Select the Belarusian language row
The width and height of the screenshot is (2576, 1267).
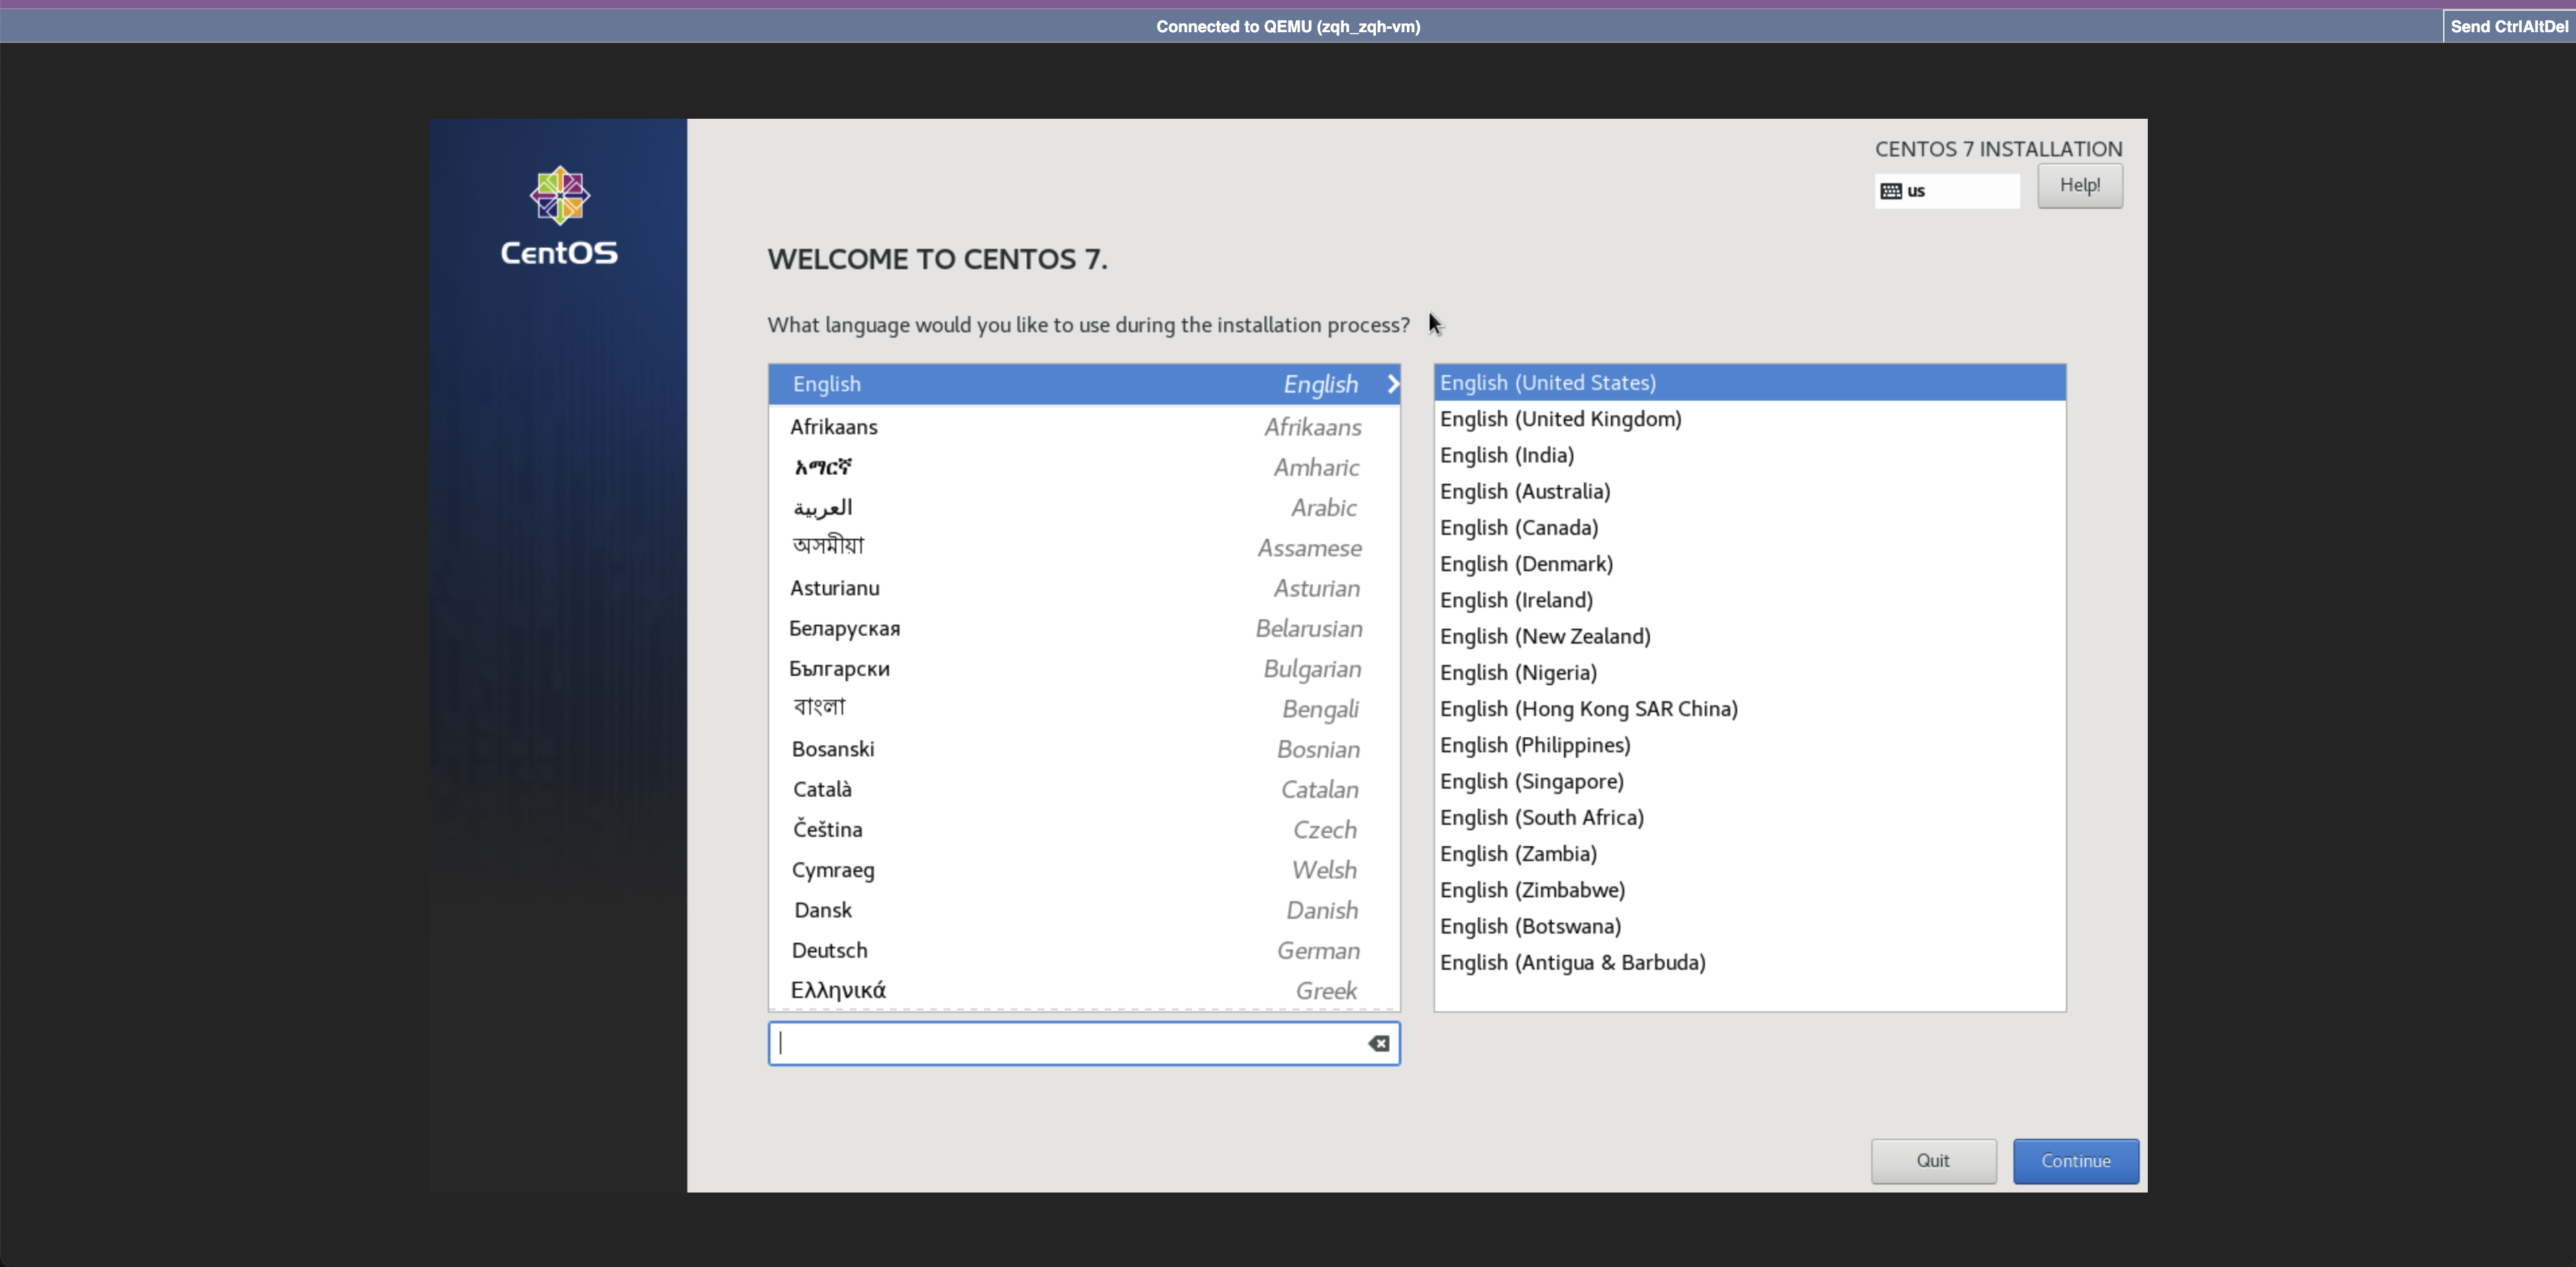[1084, 628]
